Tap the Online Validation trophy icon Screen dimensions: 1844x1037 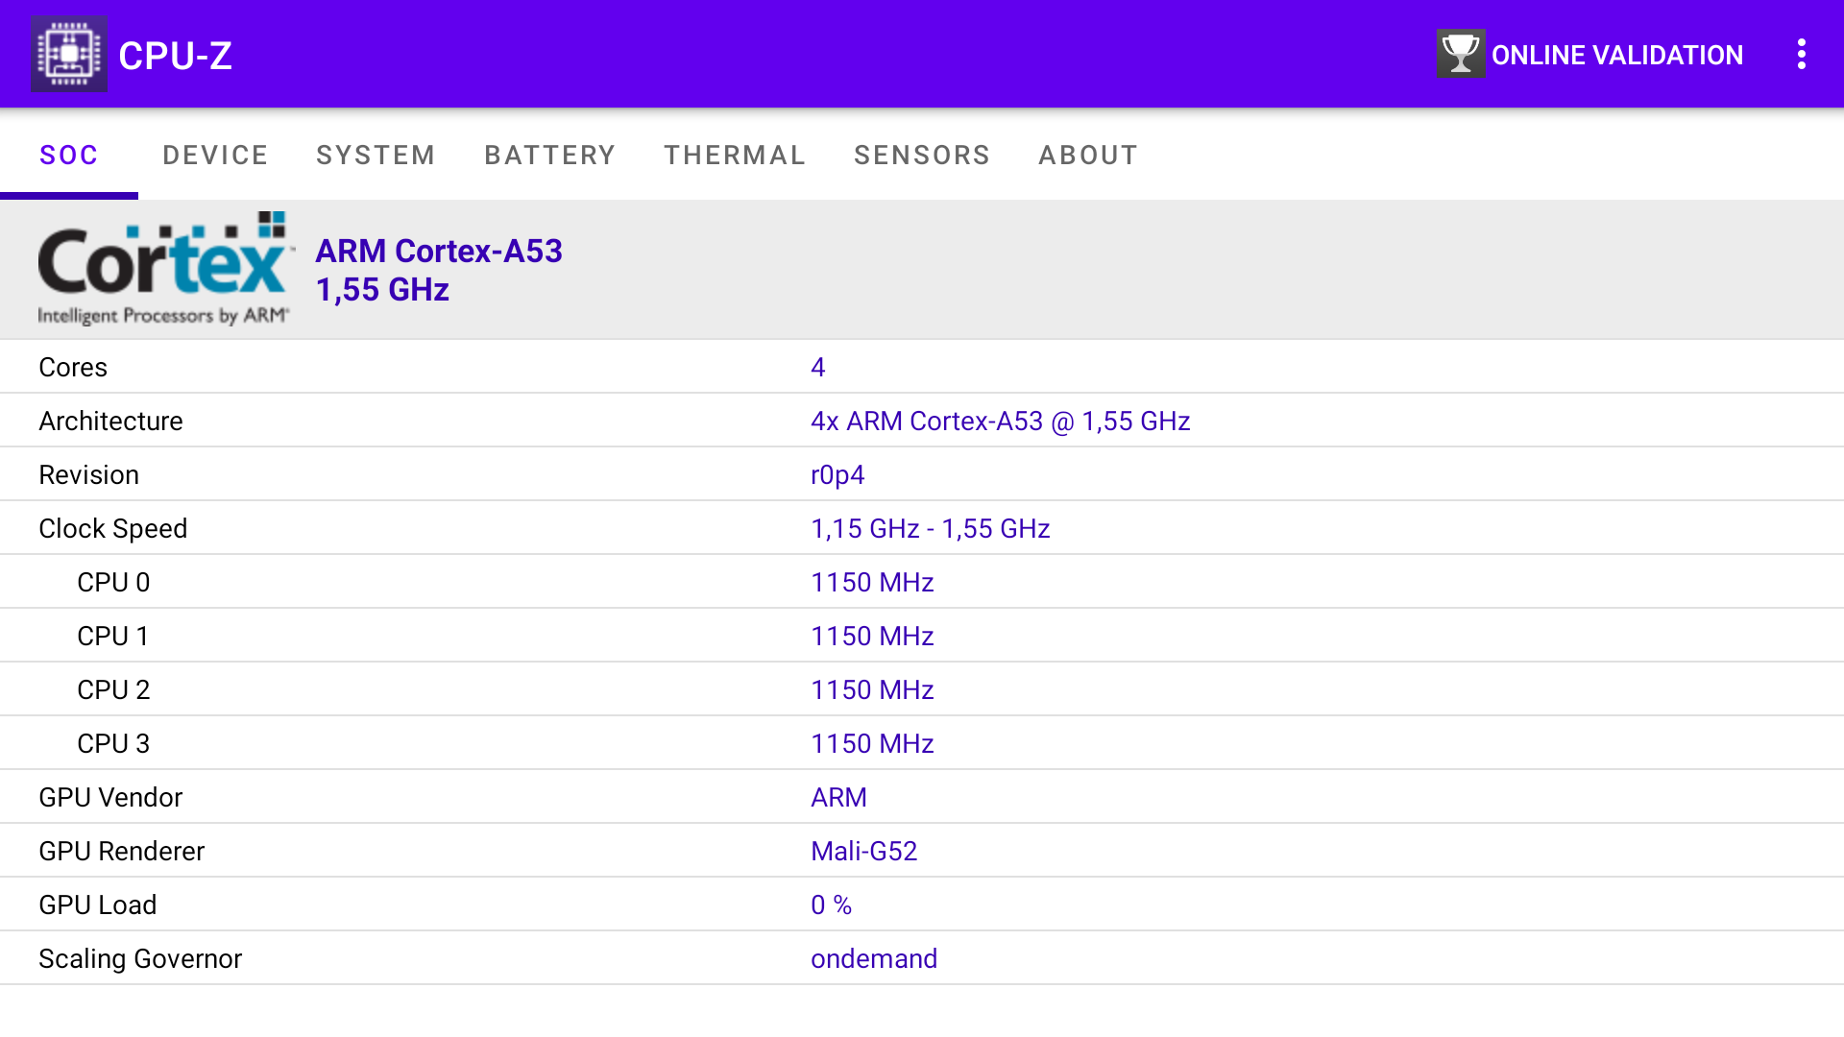[x=1460, y=54]
